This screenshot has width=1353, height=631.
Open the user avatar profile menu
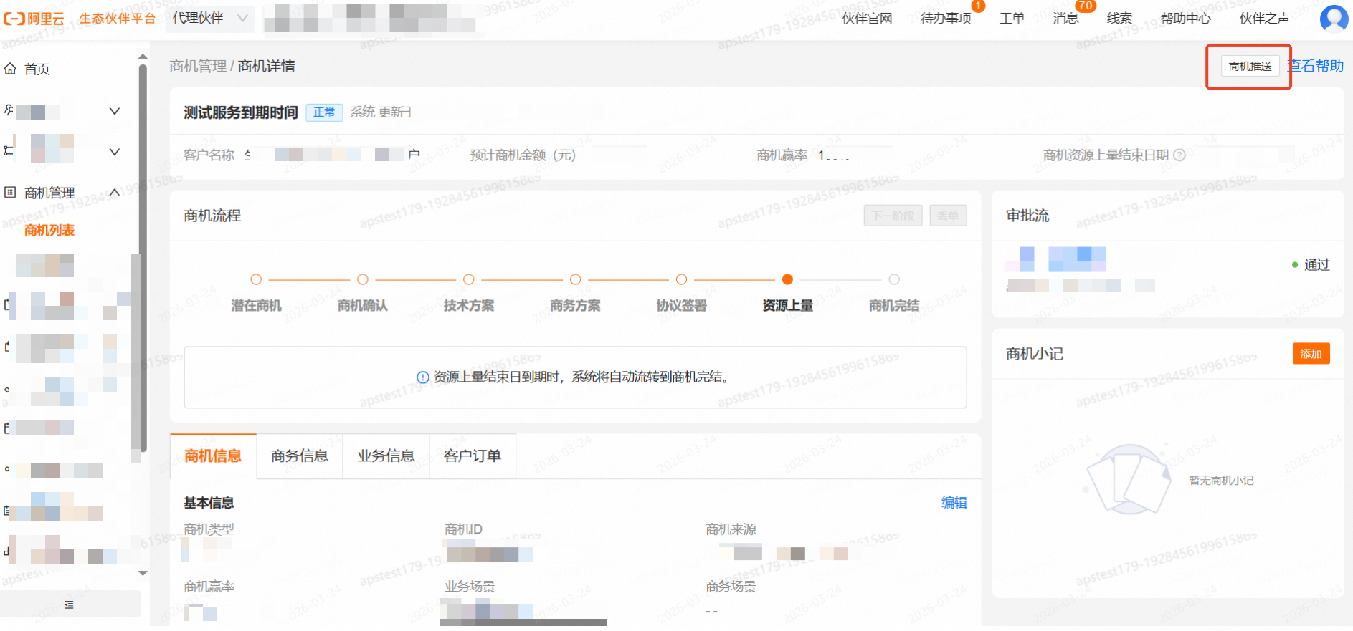[1333, 18]
